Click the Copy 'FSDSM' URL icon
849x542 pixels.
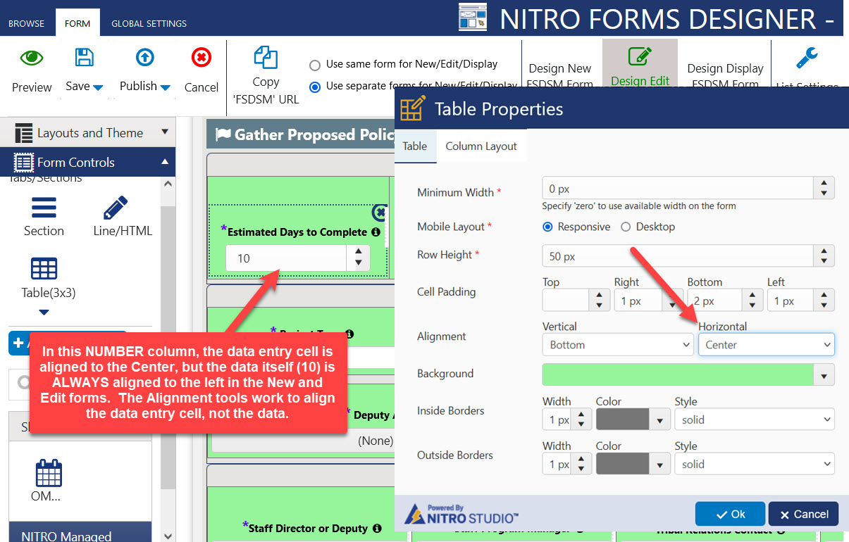(266, 58)
